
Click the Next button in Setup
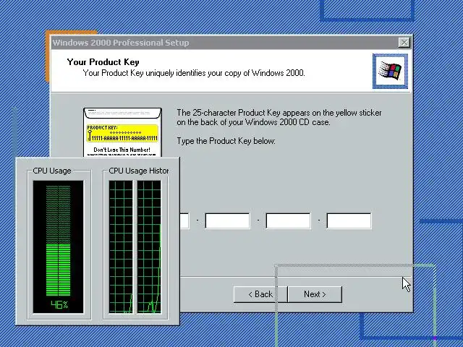tap(315, 294)
